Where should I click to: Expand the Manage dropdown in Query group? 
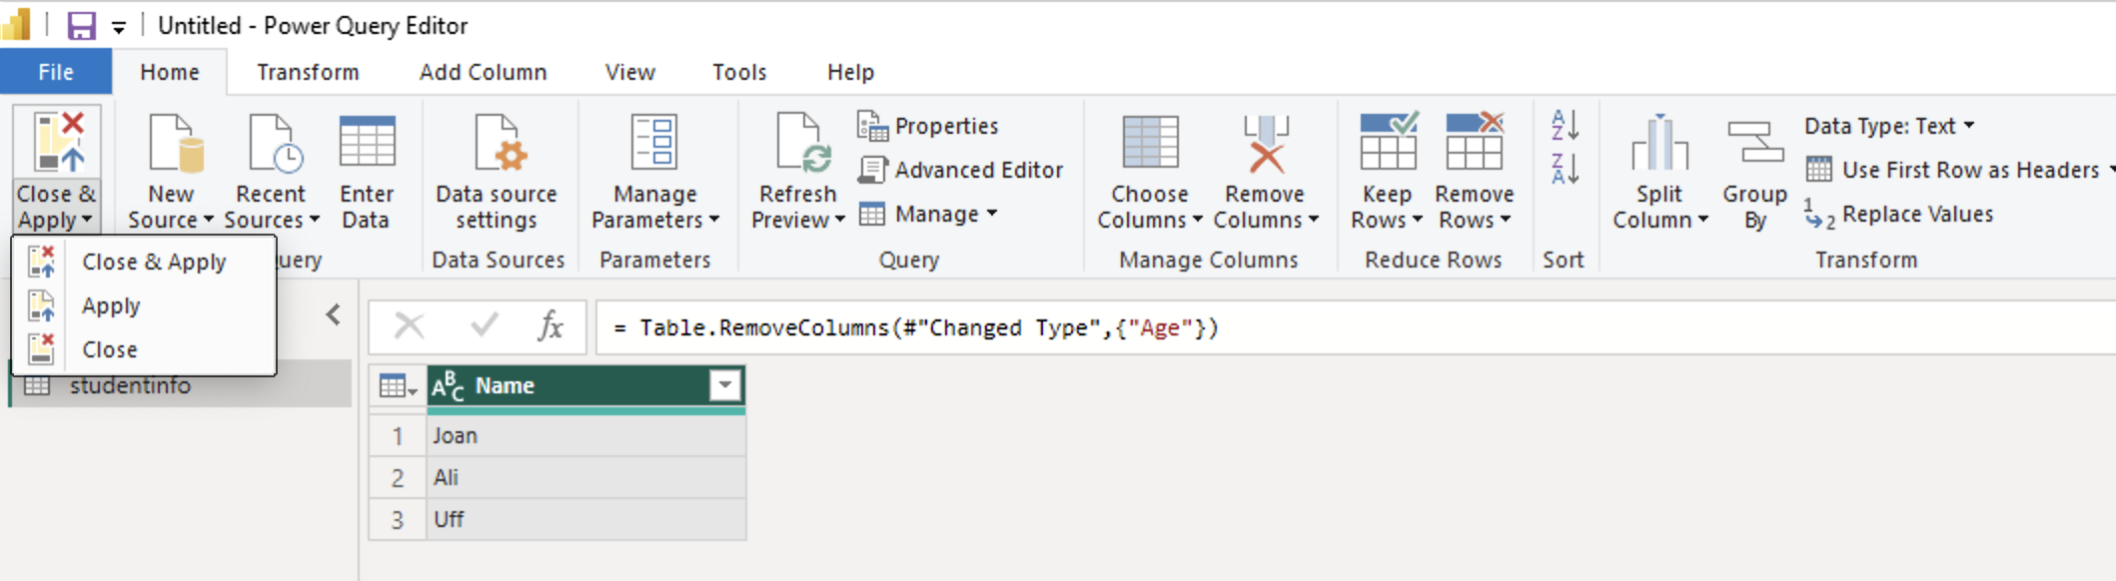tap(928, 214)
